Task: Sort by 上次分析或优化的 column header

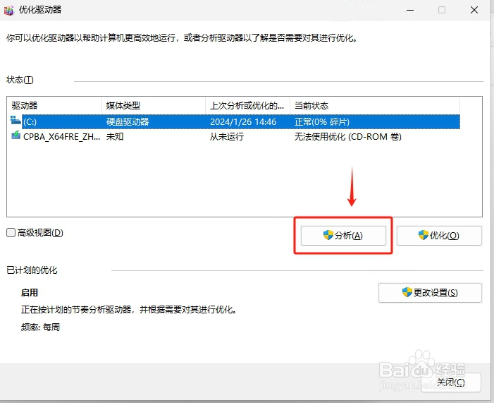Action: (x=247, y=105)
